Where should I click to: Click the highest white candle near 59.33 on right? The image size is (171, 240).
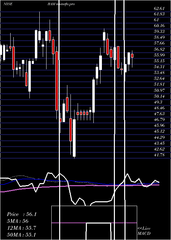point(104,36)
